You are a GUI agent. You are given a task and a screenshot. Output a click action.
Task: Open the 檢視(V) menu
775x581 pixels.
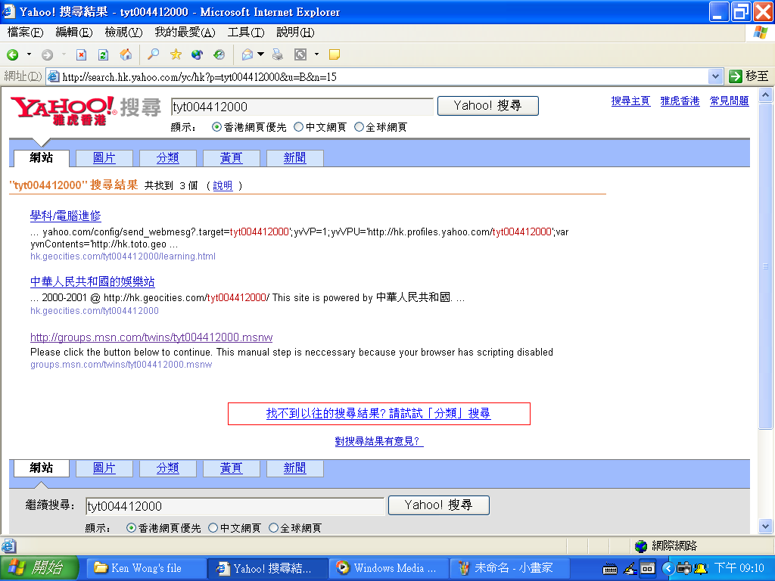click(x=123, y=33)
